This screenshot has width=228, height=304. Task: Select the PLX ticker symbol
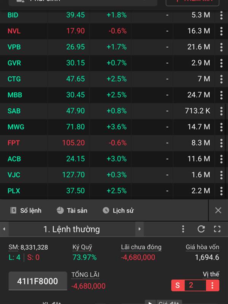14,191
